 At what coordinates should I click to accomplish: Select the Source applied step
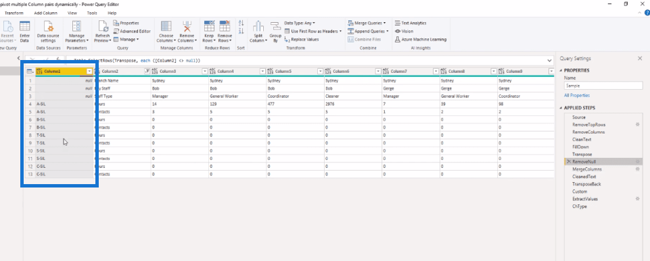point(579,117)
